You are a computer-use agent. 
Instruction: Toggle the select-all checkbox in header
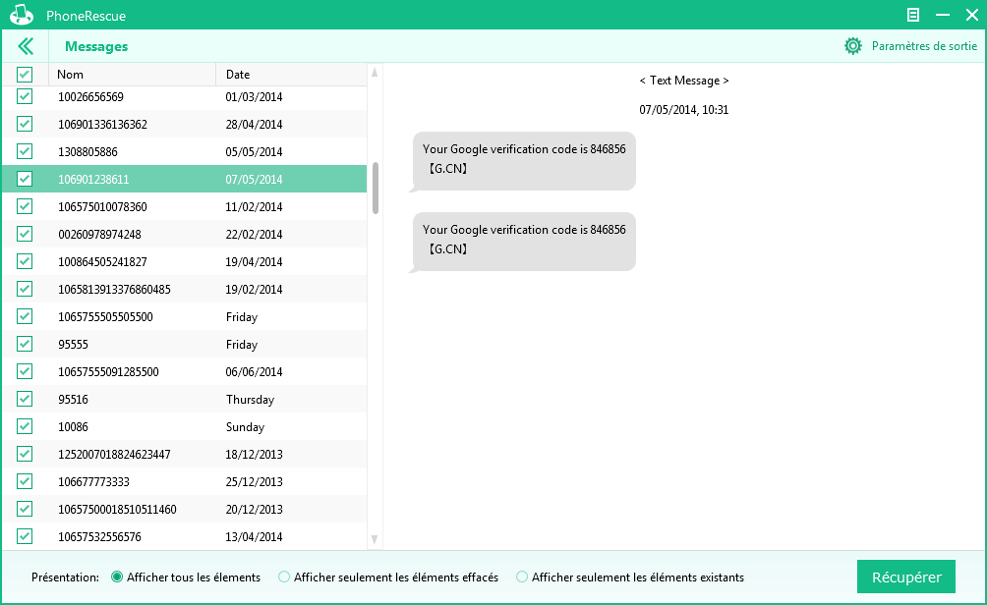click(25, 75)
